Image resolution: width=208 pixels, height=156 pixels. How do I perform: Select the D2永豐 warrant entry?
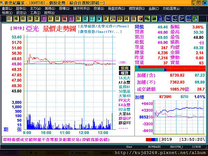coord(124,110)
